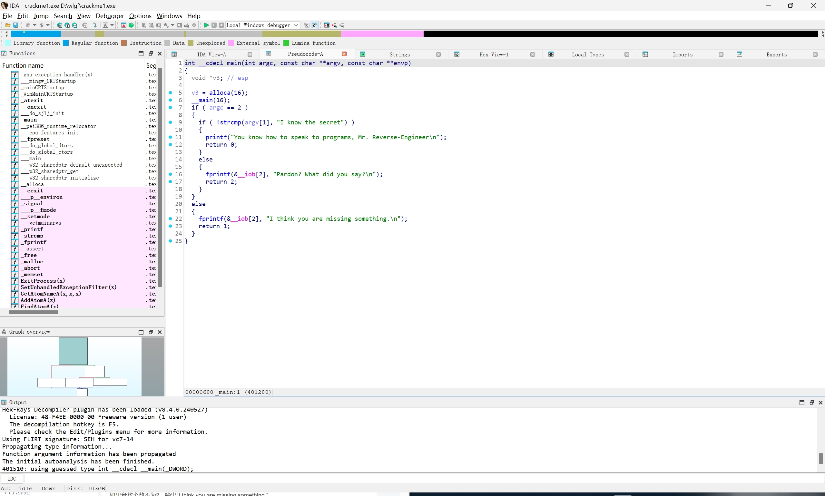This screenshot has height=496, width=825.
Task: Click the rightmost gray list toolbar icon
Action: click(x=342, y=25)
